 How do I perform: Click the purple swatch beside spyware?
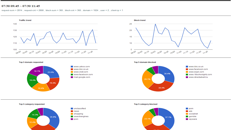(187, 119)
